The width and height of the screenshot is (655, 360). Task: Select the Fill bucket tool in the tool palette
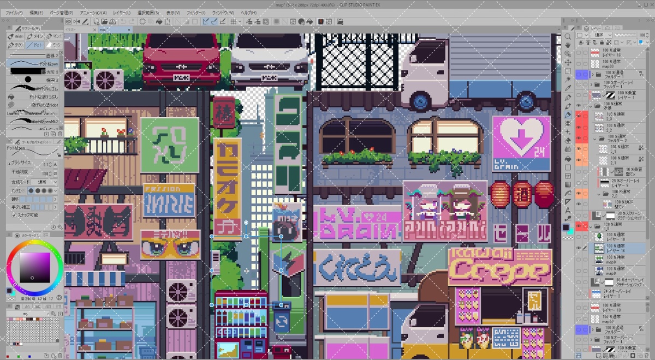tap(568, 158)
